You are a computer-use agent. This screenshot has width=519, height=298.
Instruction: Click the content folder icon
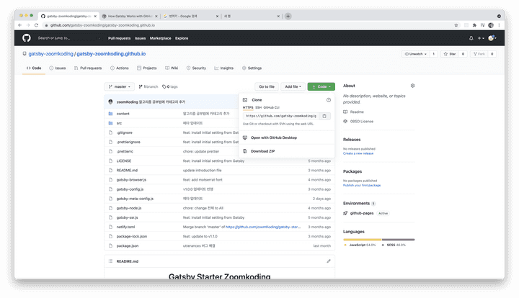pyautogui.click(x=110, y=114)
